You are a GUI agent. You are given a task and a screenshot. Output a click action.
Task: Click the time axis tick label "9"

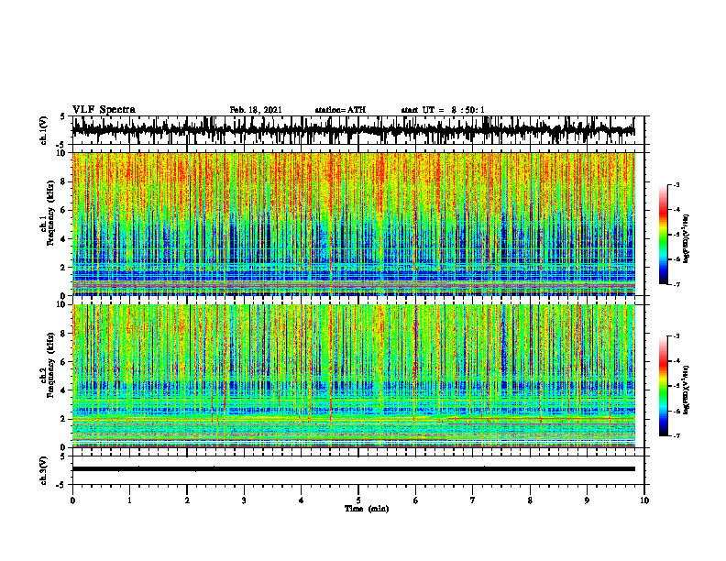[x=587, y=500]
